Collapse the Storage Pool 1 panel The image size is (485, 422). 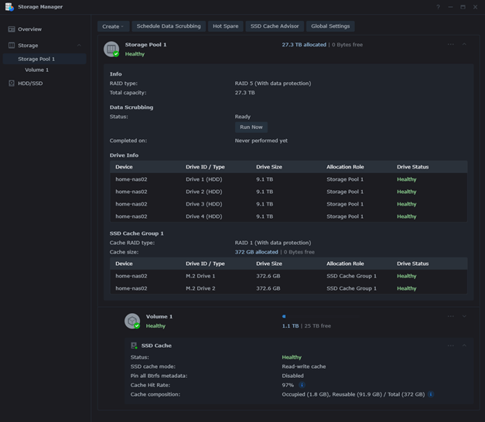click(464, 45)
